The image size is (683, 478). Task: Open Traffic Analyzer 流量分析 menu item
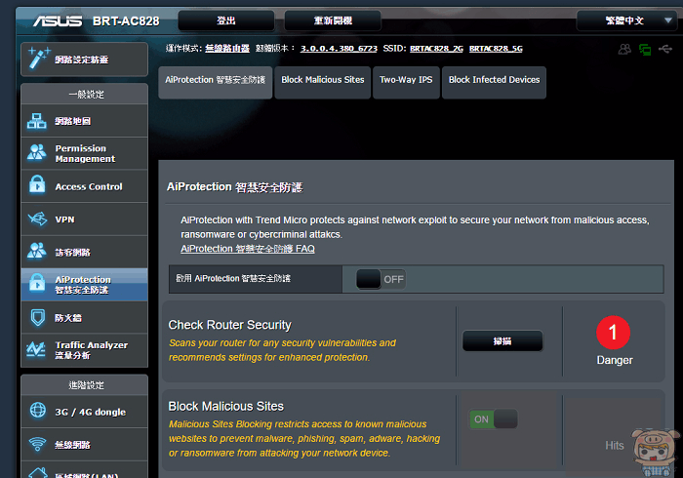[x=85, y=350]
